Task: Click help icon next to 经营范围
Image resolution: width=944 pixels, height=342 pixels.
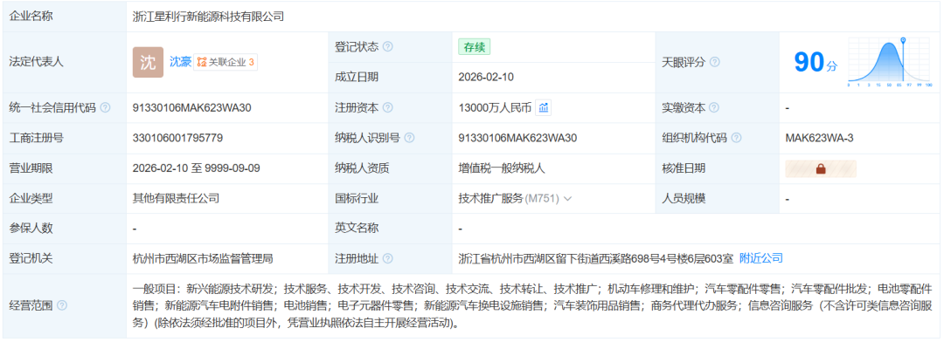Action: [62, 305]
